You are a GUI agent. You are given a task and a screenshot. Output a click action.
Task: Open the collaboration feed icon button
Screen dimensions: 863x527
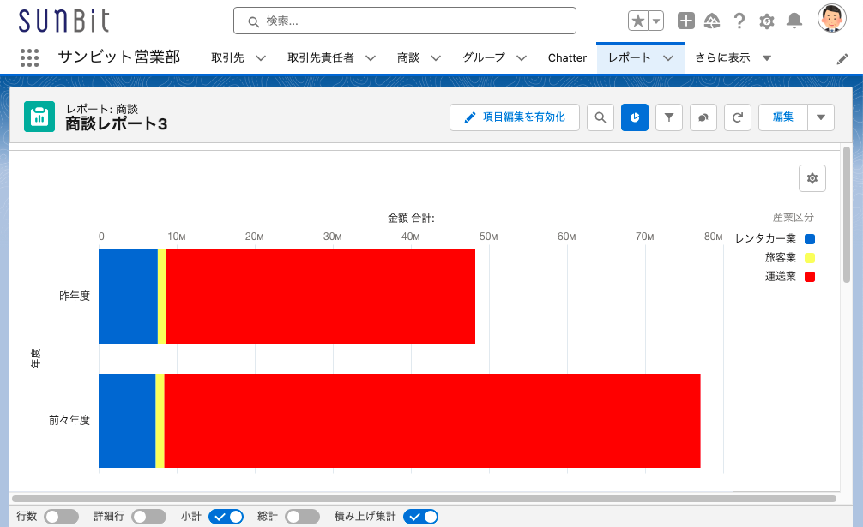[x=703, y=117]
